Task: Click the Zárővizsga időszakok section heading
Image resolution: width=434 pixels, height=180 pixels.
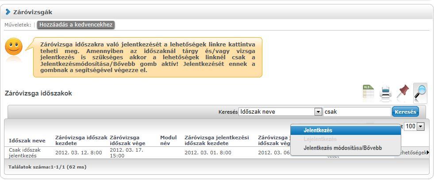Action: 38,93
